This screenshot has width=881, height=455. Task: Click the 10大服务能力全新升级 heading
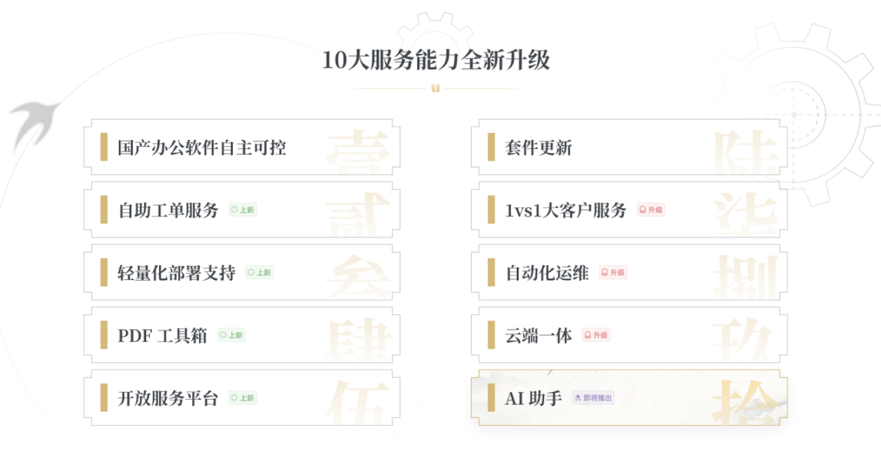click(436, 60)
